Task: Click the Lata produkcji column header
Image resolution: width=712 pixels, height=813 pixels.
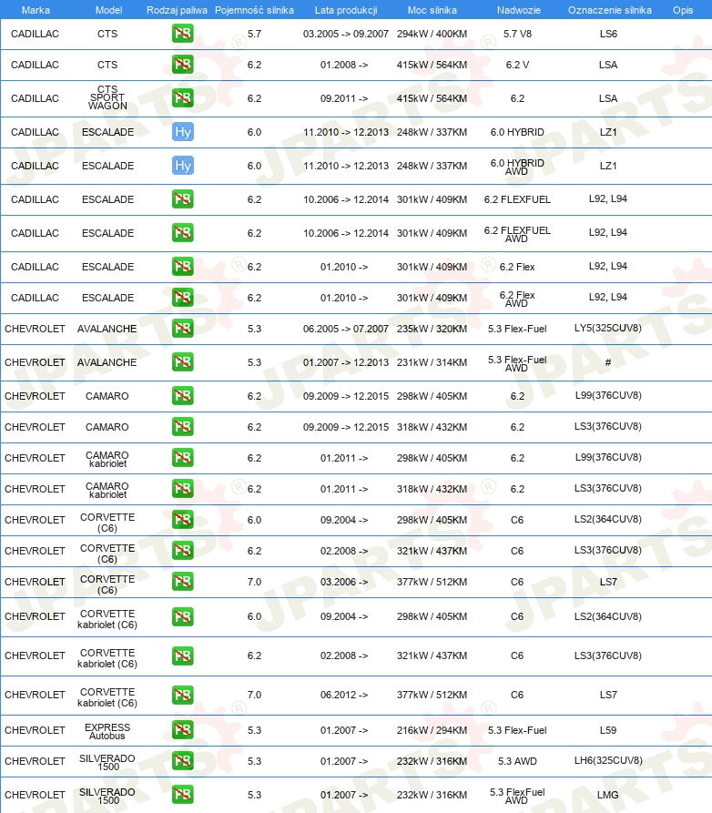Action: (x=346, y=10)
